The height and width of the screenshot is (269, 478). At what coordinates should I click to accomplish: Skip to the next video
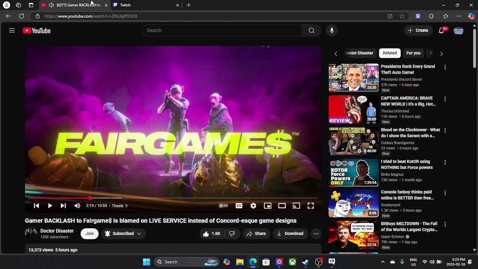63,205
